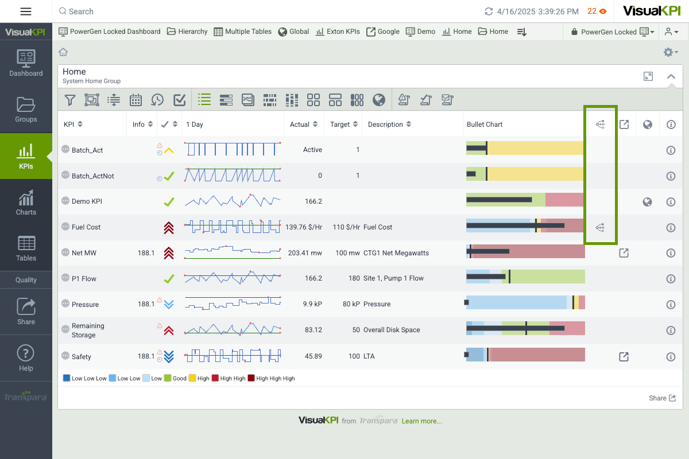This screenshot has width=689, height=459.
Task: Open the PowerGen Locked Dashboard bookmark
Action: click(x=110, y=32)
